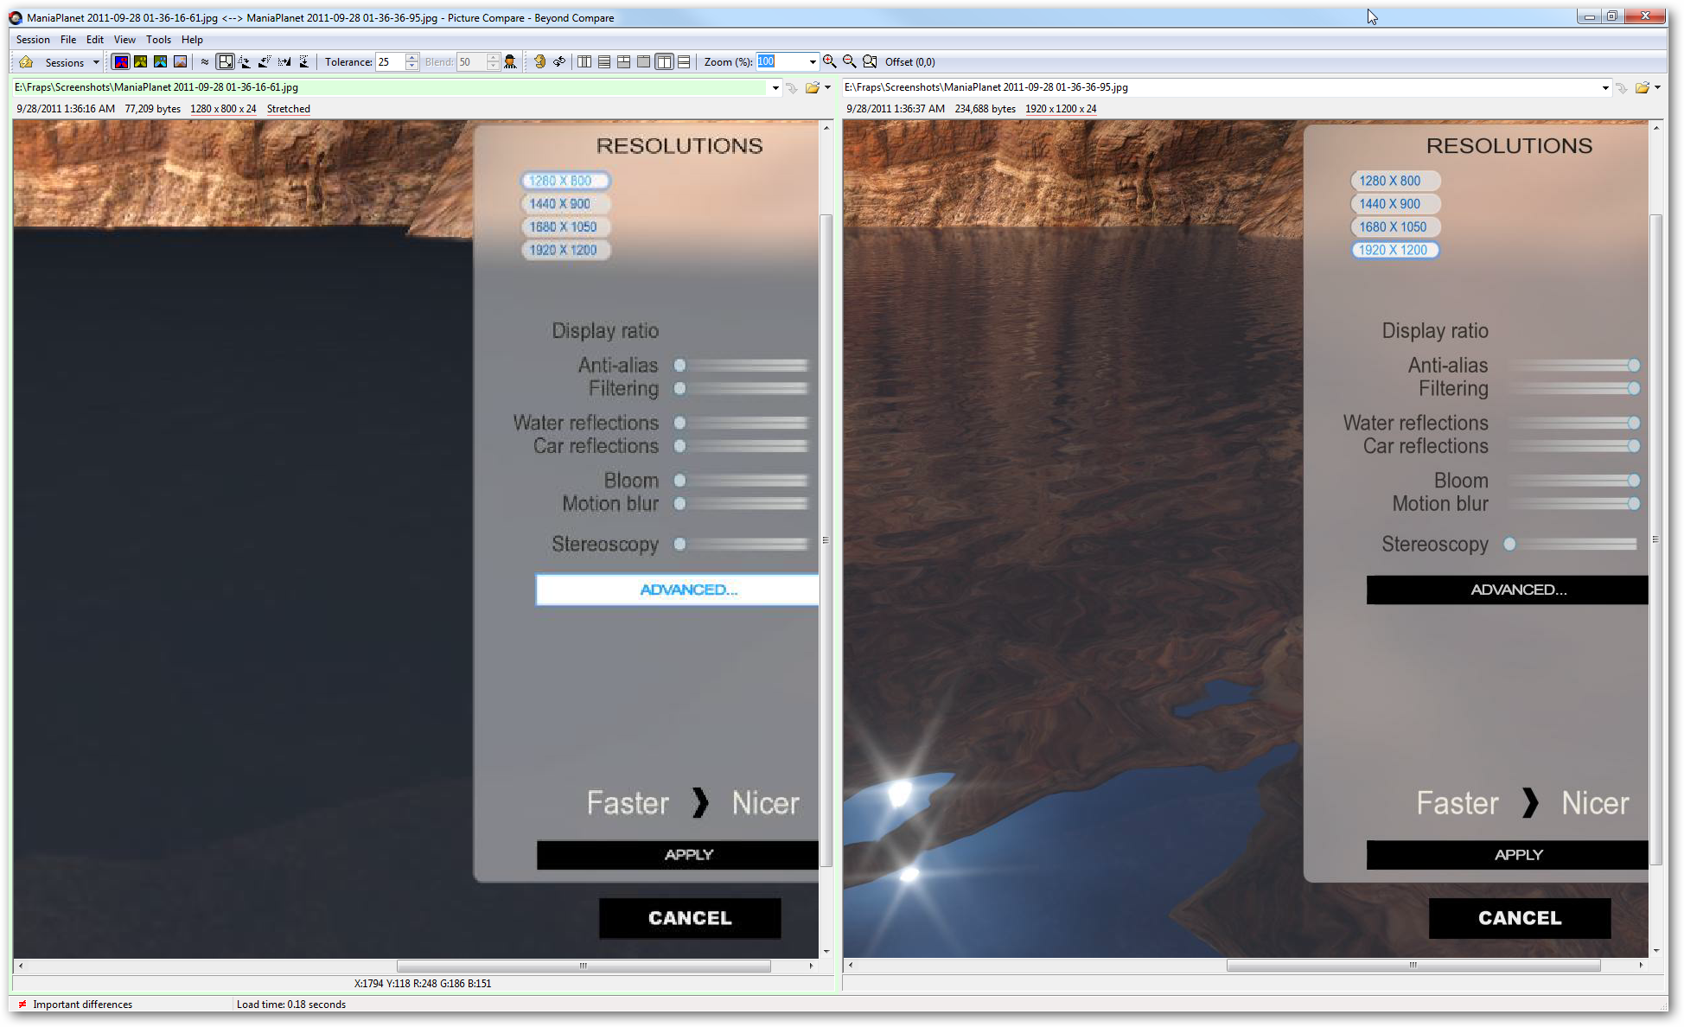Open the Session menu
Screen dimensions: 1684x1027
33,40
